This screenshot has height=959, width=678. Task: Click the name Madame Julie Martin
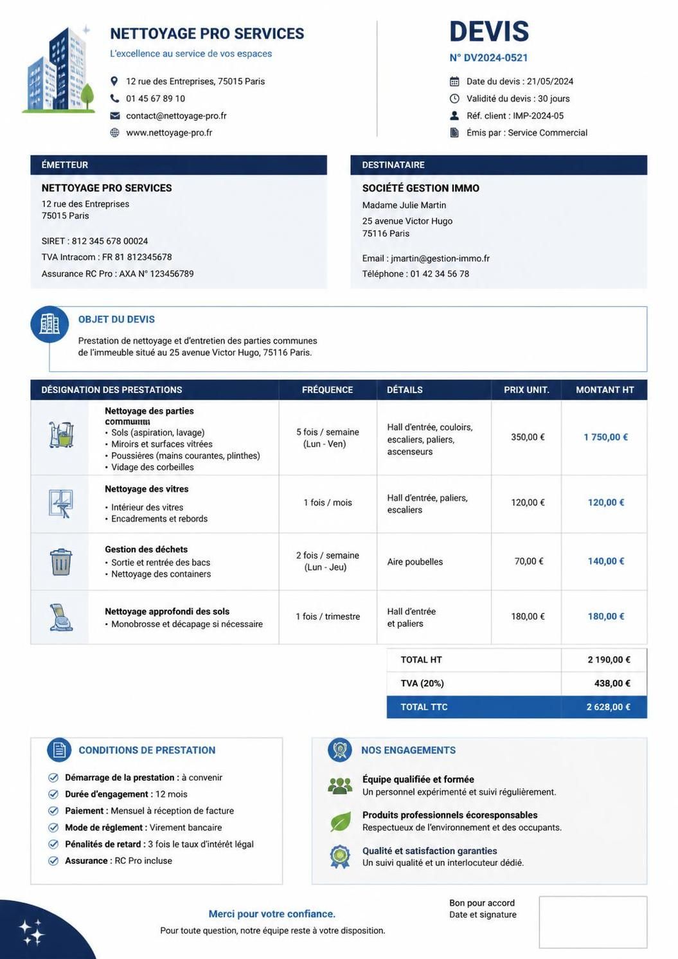404,205
